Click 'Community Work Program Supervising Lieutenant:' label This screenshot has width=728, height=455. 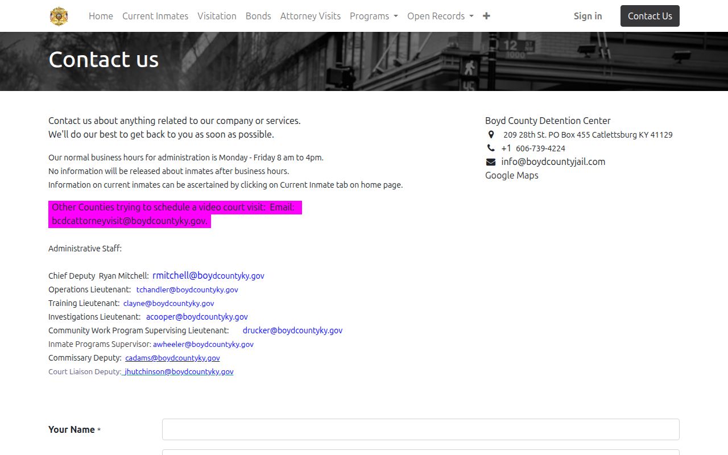point(139,330)
